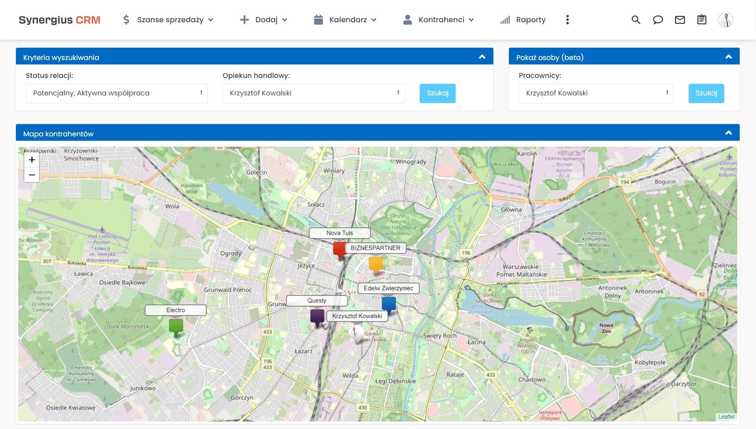The width and height of the screenshot is (756, 429).
Task: Open the global search icon
Action: [636, 19]
